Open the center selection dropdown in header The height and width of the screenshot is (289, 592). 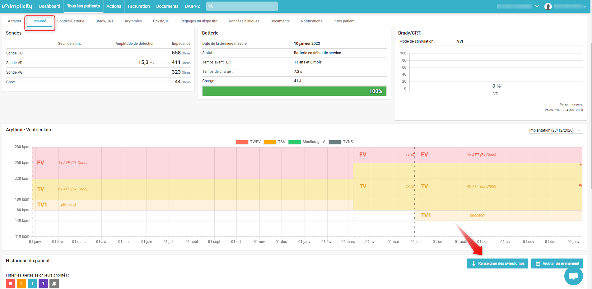coord(519,6)
